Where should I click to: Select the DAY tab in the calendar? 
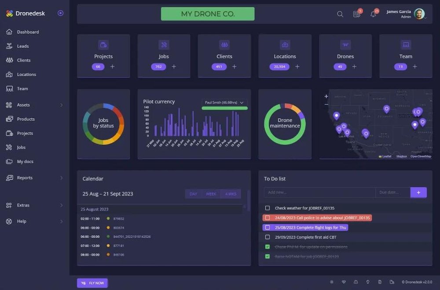(x=194, y=193)
